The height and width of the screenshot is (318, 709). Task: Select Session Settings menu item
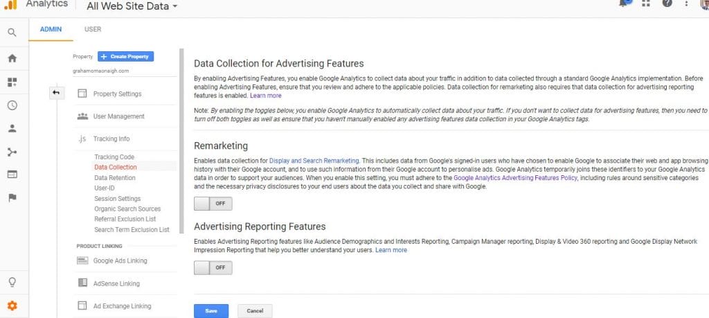point(118,199)
